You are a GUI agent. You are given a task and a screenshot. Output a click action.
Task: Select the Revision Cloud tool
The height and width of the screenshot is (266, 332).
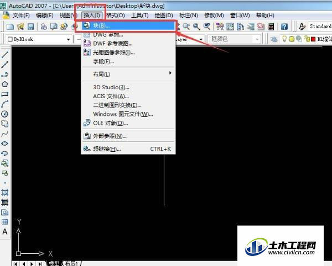click(x=4, y=124)
